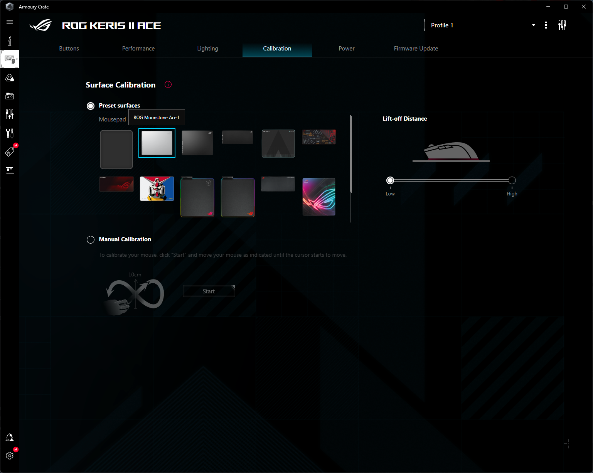Open the hamburger menu in the sidebar
593x473 pixels.
coord(10,22)
